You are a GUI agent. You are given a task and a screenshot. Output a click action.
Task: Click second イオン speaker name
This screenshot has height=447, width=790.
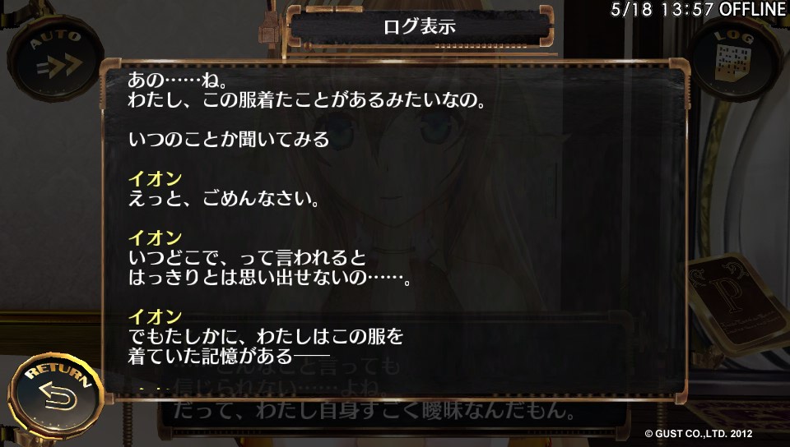click(155, 237)
